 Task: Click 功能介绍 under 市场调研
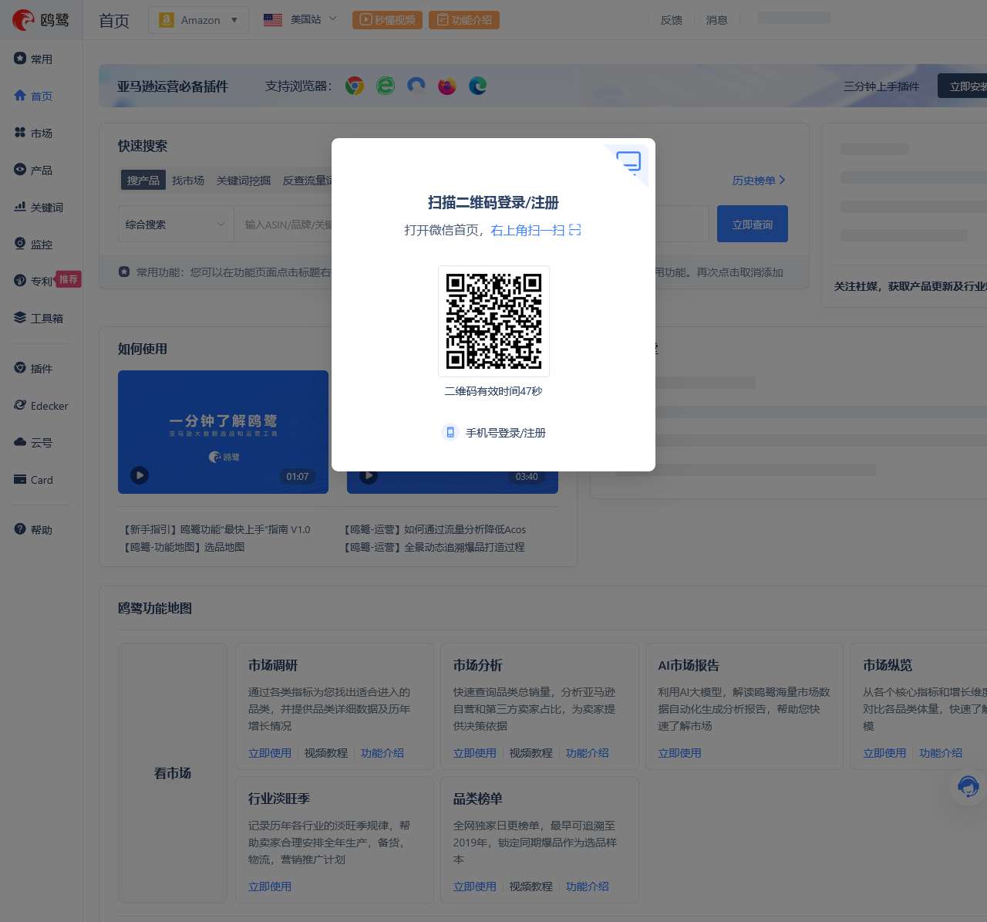[382, 753]
